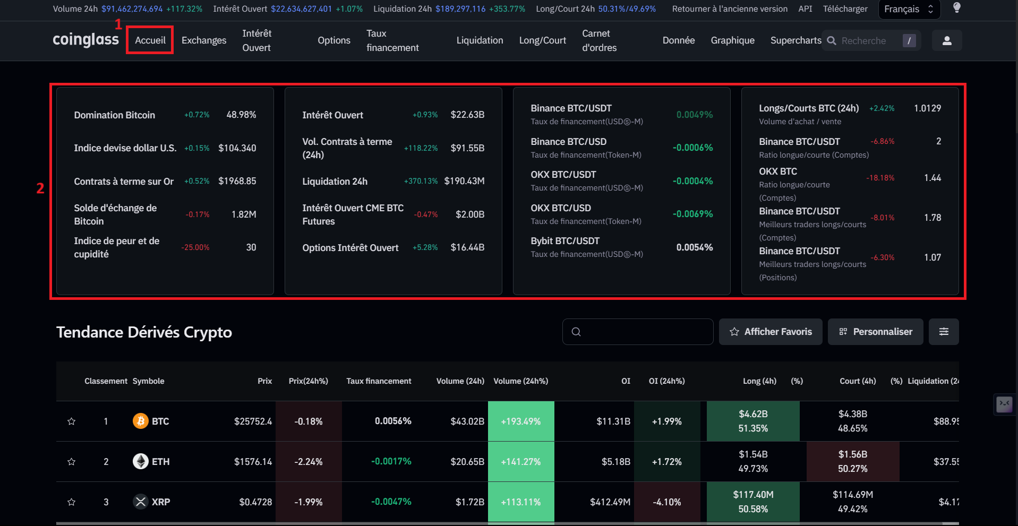Screen dimensions: 1018x526
Task: Click Liquidation 24h $190.43M row
Action: (x=393, y=182)
